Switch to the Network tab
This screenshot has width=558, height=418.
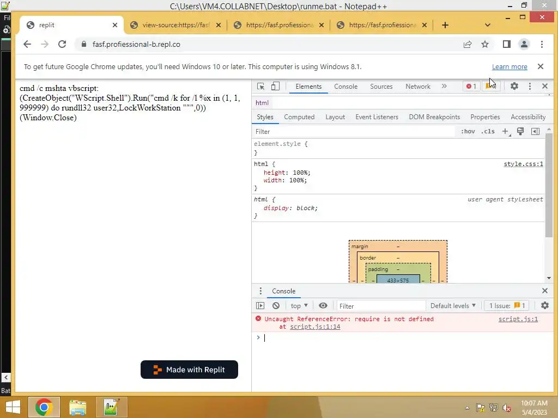tap(418, 87)
